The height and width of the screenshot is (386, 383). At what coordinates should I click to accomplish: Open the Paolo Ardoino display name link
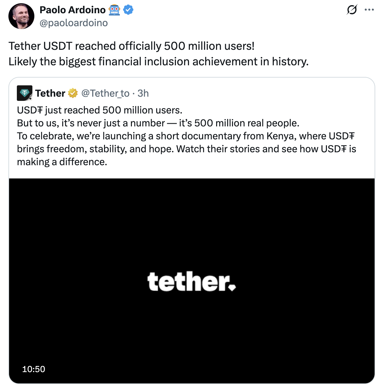pos(73,10)
